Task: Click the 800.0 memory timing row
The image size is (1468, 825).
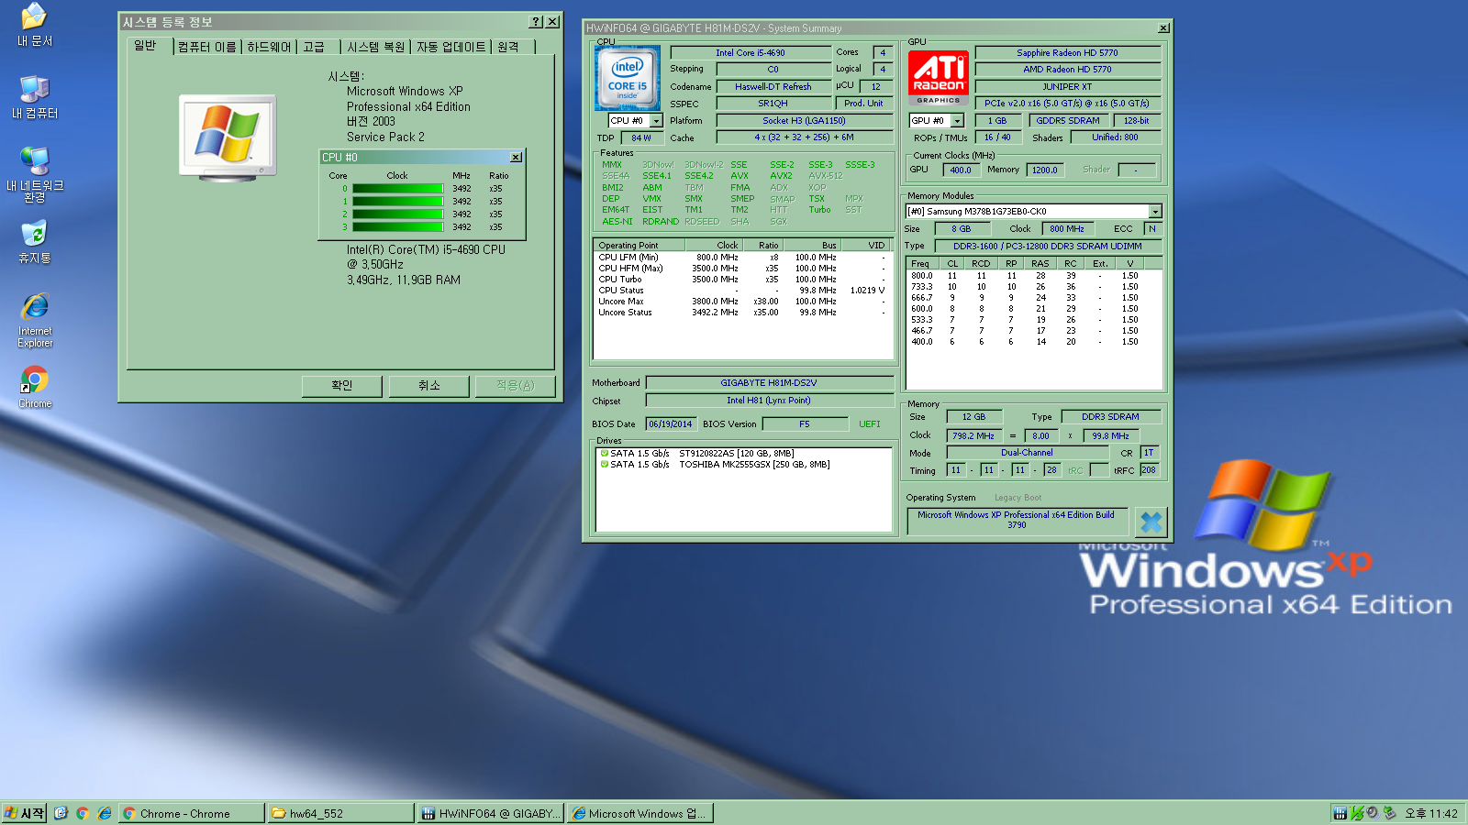Action: click(x=1034, y=276)
